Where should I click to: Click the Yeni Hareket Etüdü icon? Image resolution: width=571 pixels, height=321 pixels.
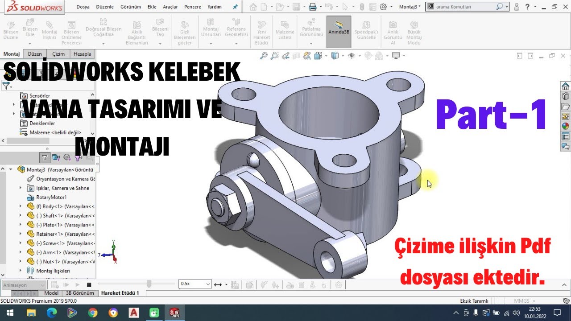(261, 25)
